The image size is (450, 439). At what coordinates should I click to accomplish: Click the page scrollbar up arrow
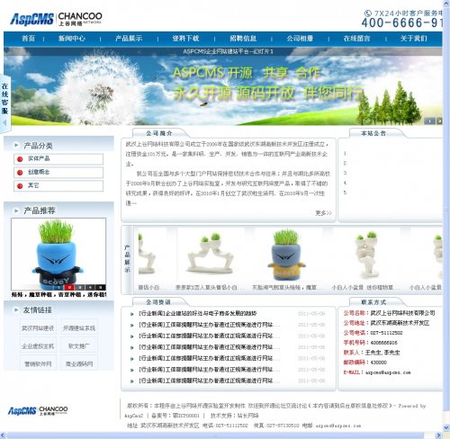point(446,3)
